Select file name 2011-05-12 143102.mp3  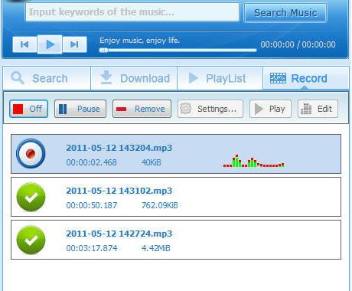point(119,191)
